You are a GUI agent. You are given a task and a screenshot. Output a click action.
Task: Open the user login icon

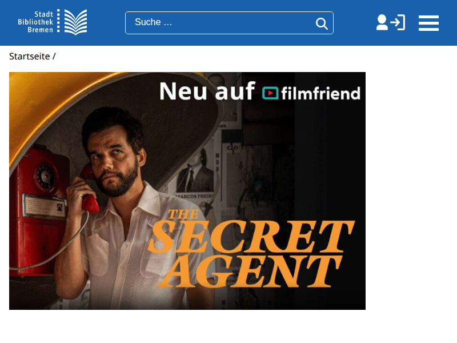pyautogui.click(x=391, y=22)
